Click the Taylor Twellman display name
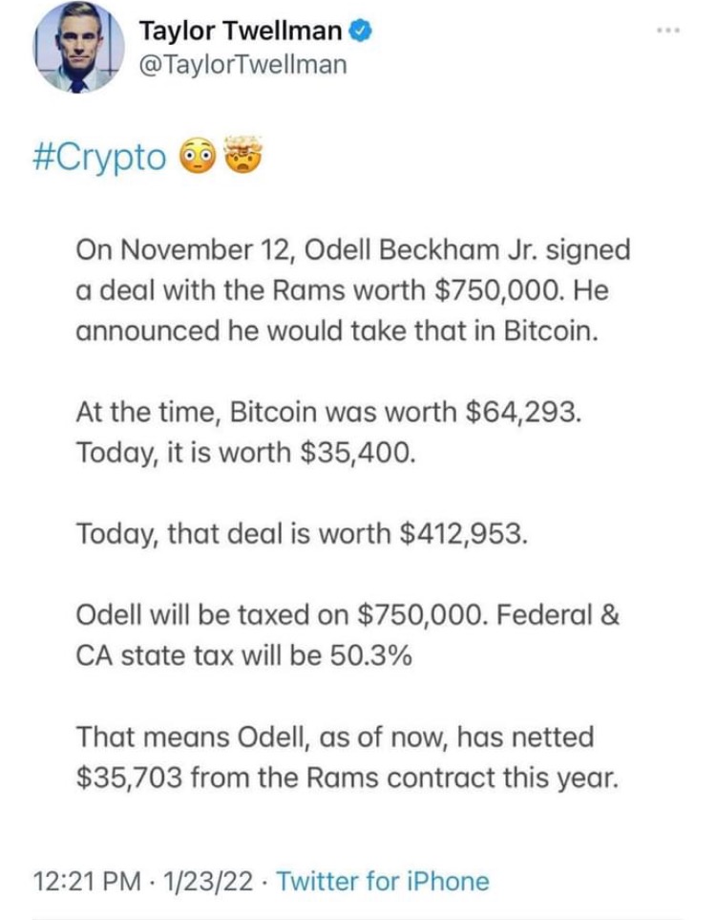The image size is (716, 920). (x=240, y=31)
